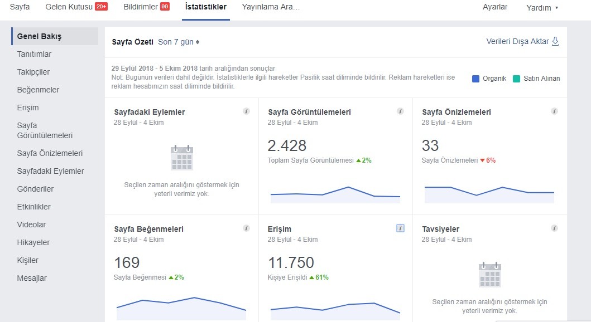Click the 99 notifications badge
This screenshot has height=322, width=591.
tap(165, 6)
